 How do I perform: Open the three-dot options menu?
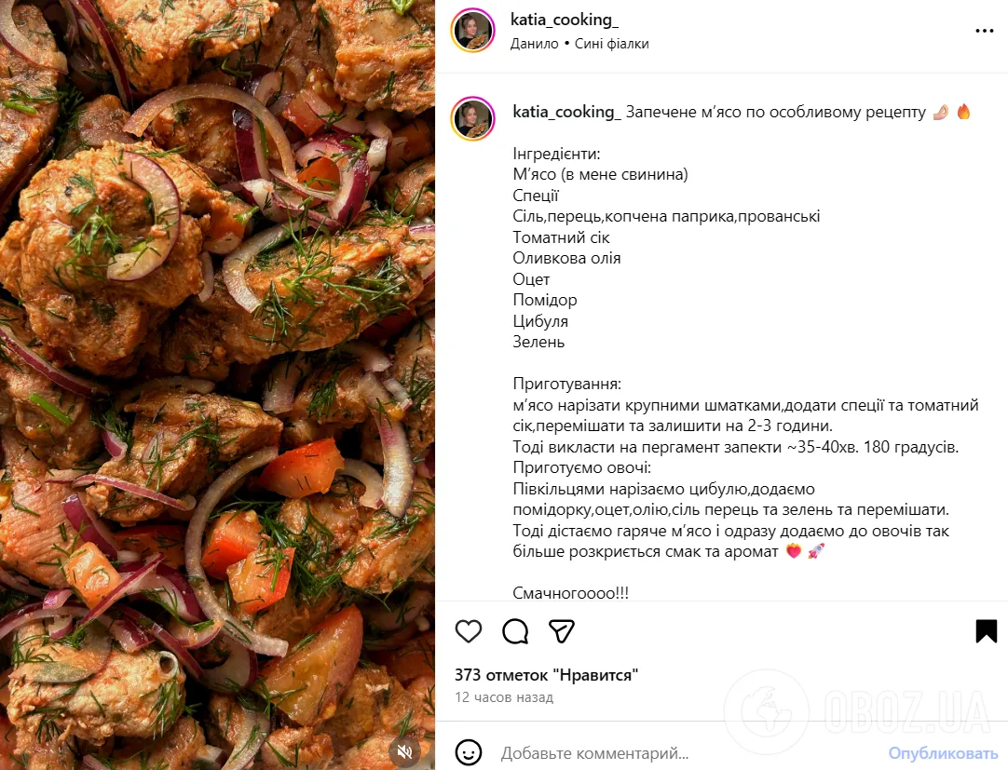click(984, 31)
